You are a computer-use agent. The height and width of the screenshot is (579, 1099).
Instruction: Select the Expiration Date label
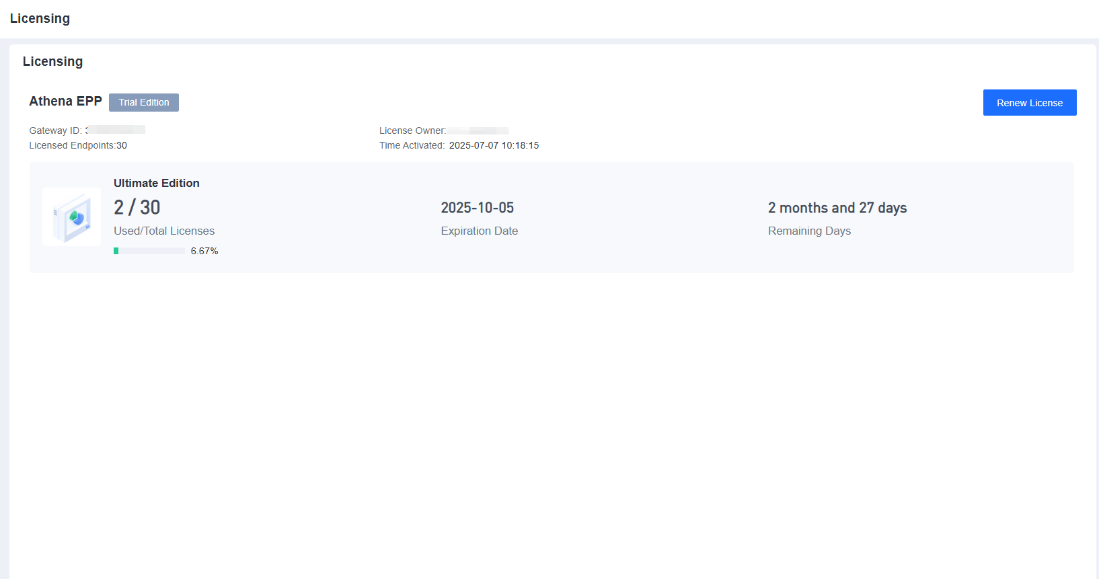click(x=480, y=231)
